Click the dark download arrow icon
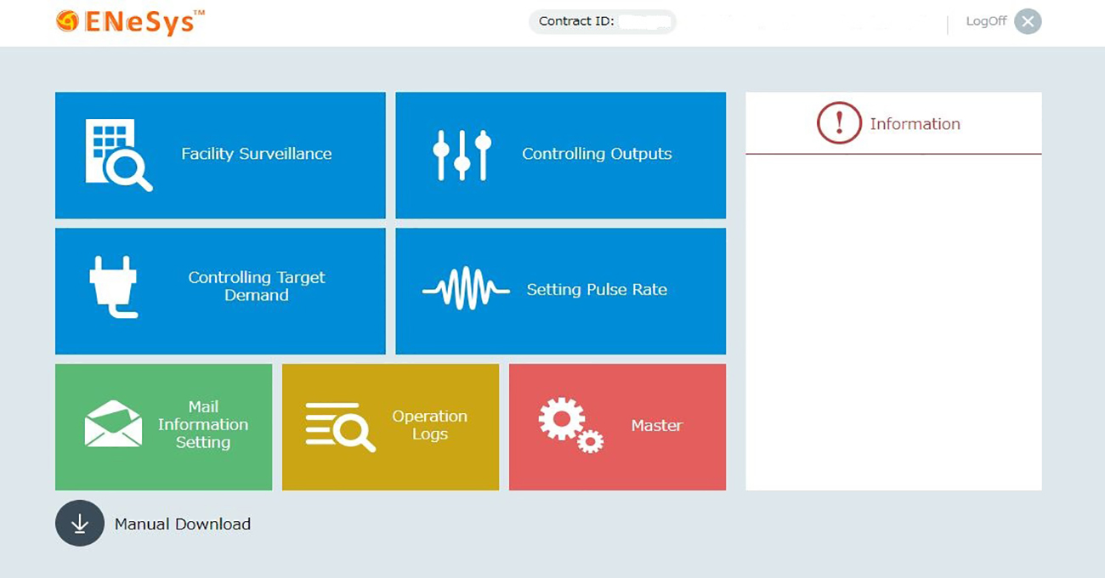Screen dimensions: 1105x578 pyautogui.click(x=80, y=523)
